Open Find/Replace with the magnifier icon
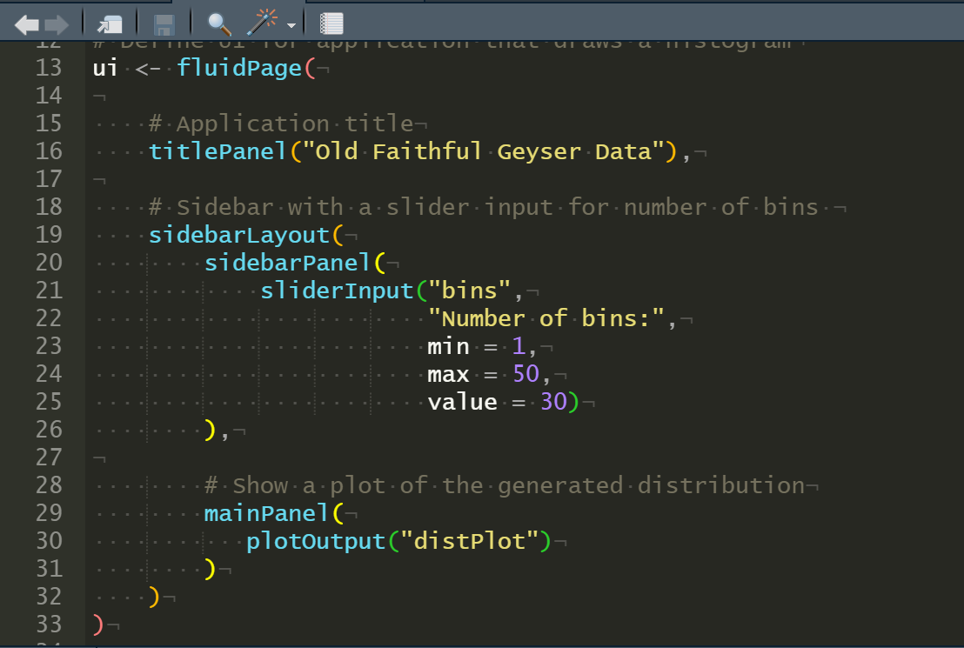 pyautogui.click(x=219, y=24)
